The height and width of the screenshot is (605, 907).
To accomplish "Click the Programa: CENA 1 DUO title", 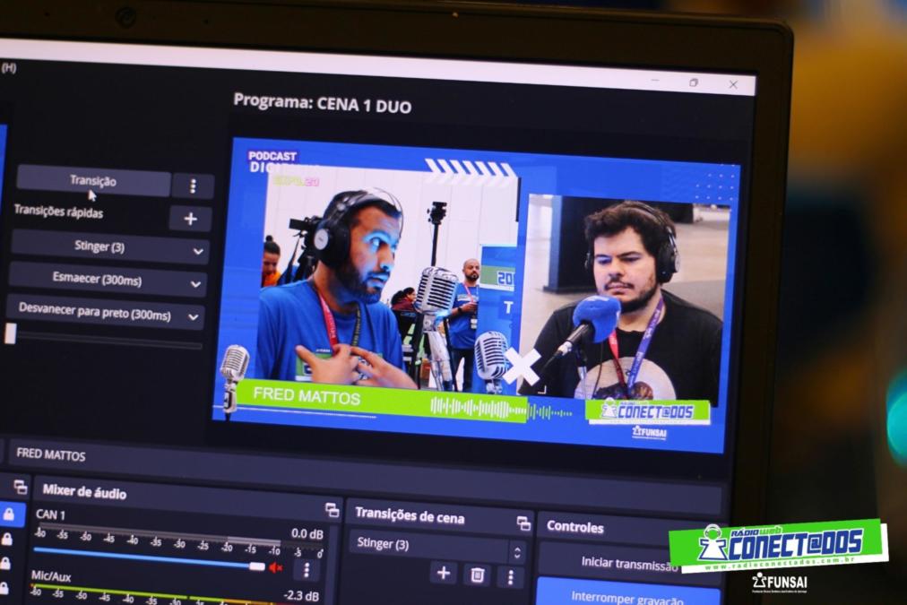I will pyautogui.click(x=322, y=104).
